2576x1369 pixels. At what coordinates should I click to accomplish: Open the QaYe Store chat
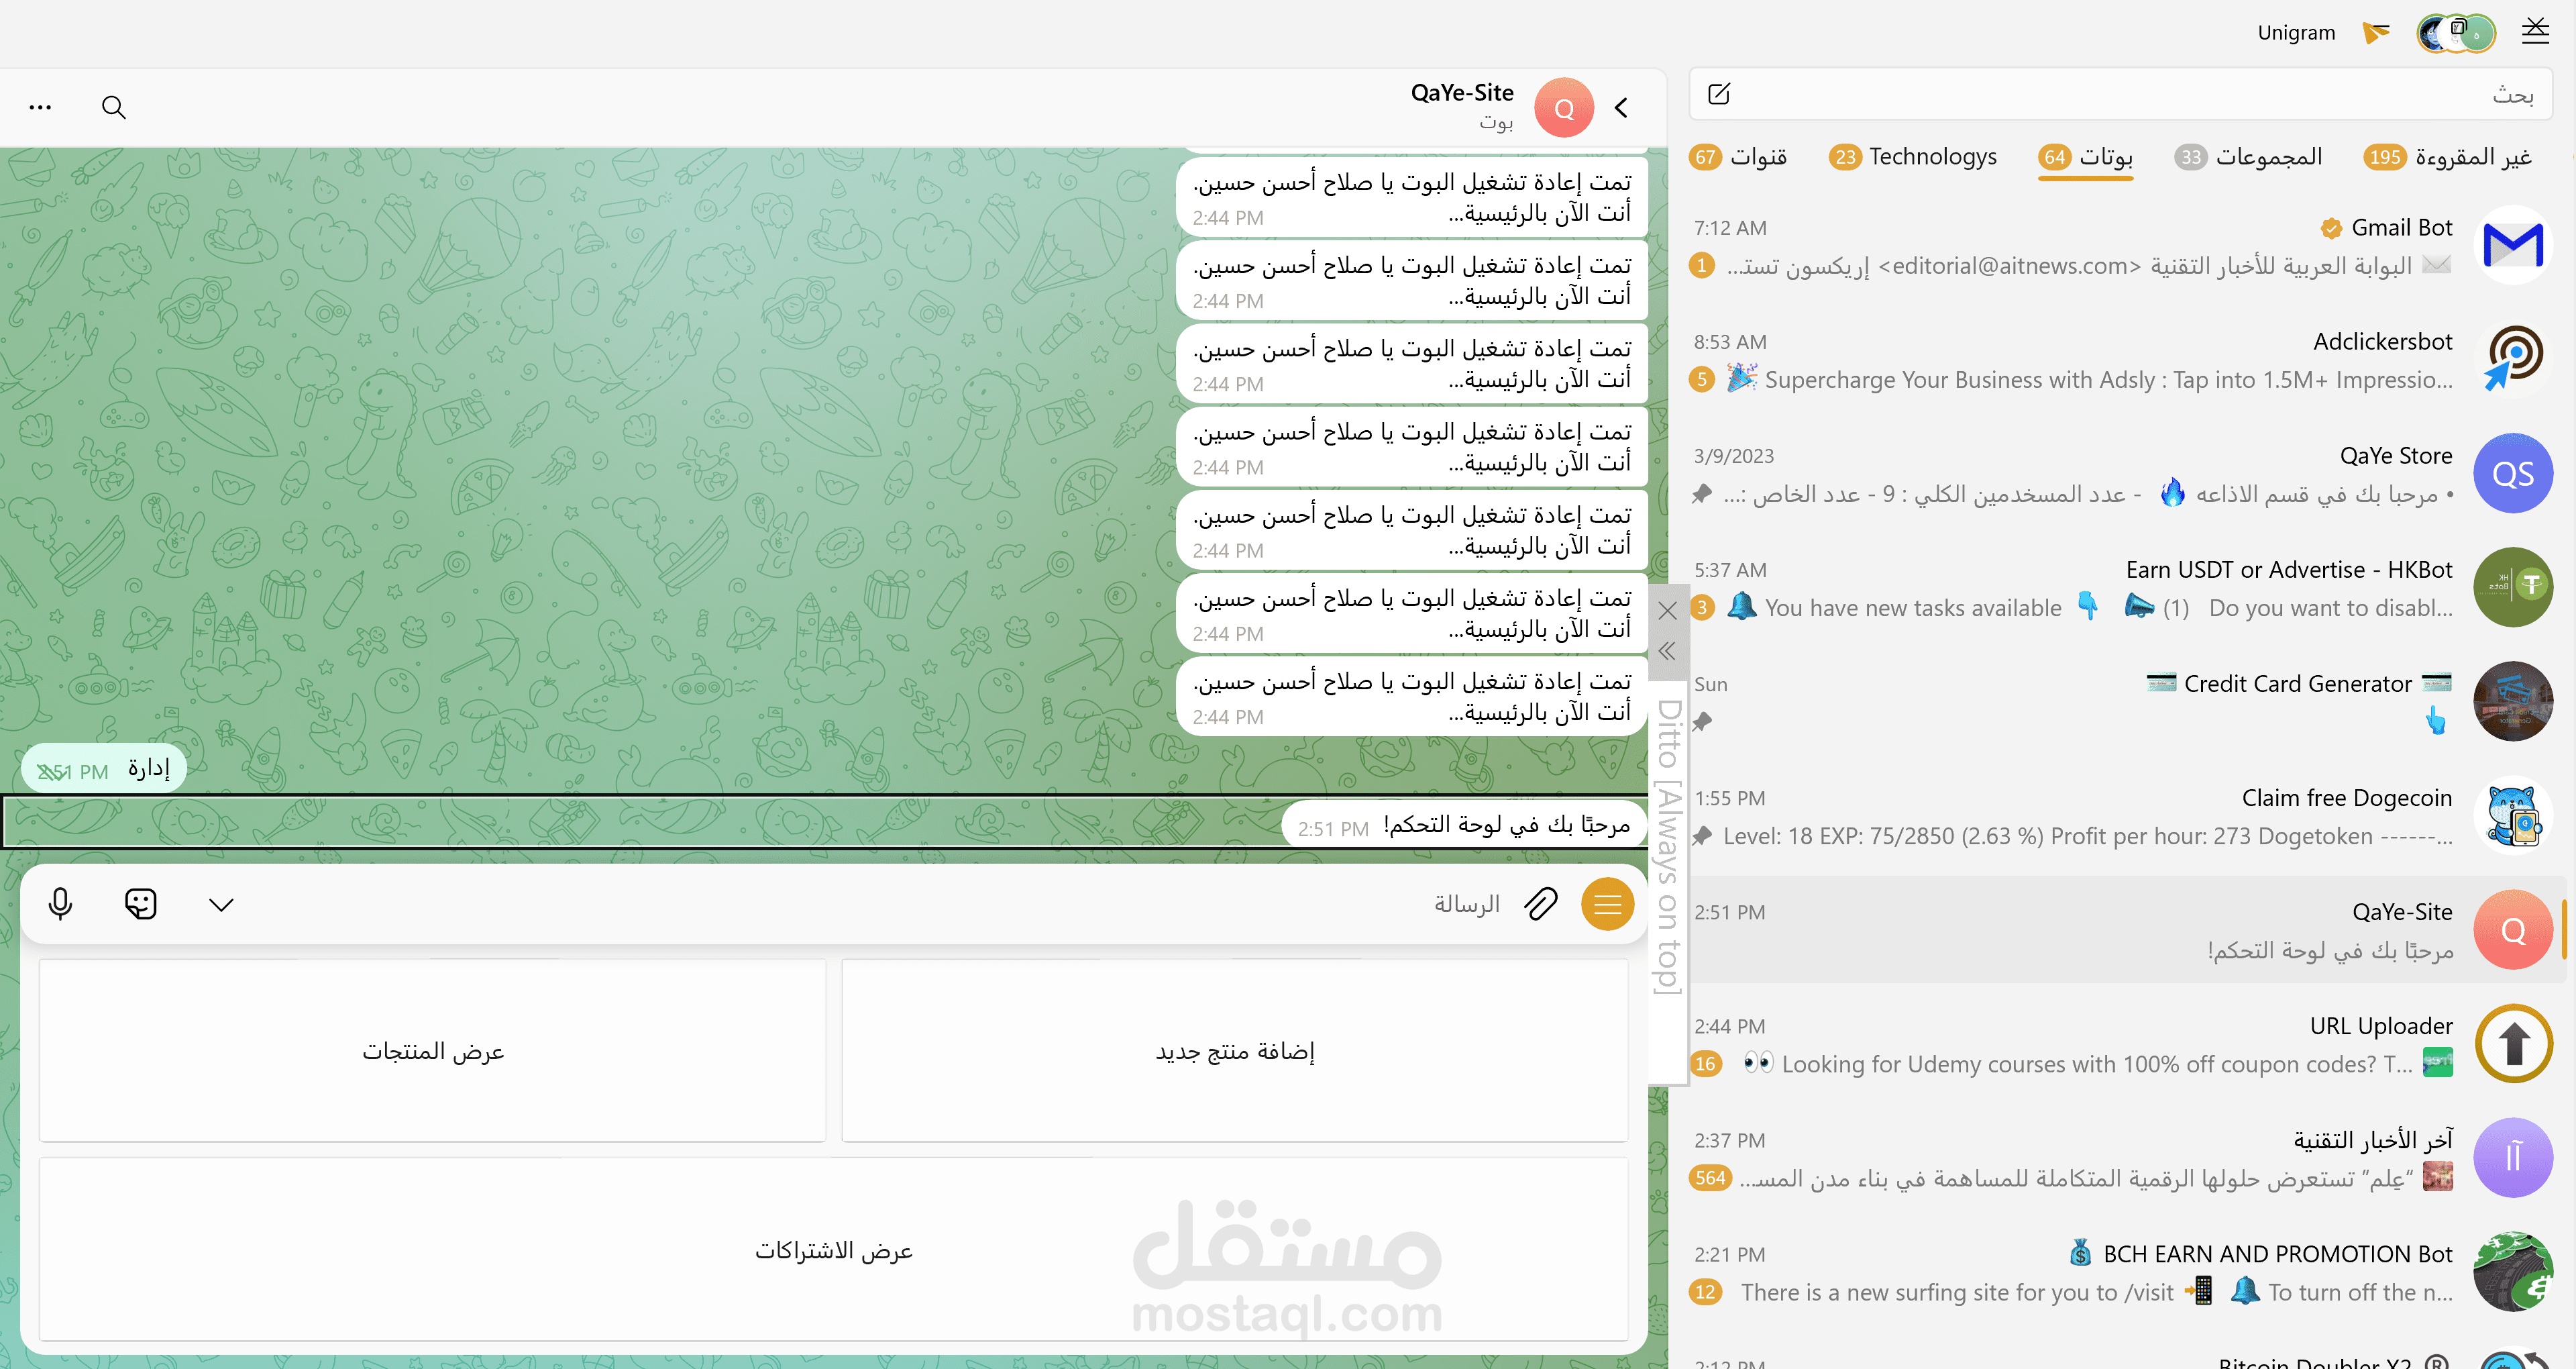tap(2120, 474)
